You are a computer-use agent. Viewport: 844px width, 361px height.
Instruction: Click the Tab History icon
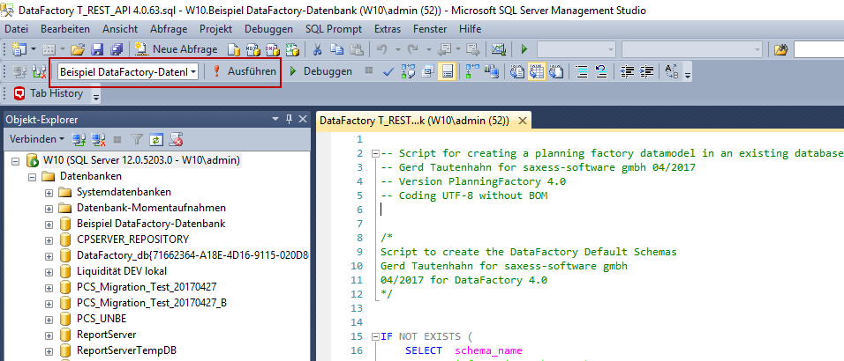coord(19,93)
